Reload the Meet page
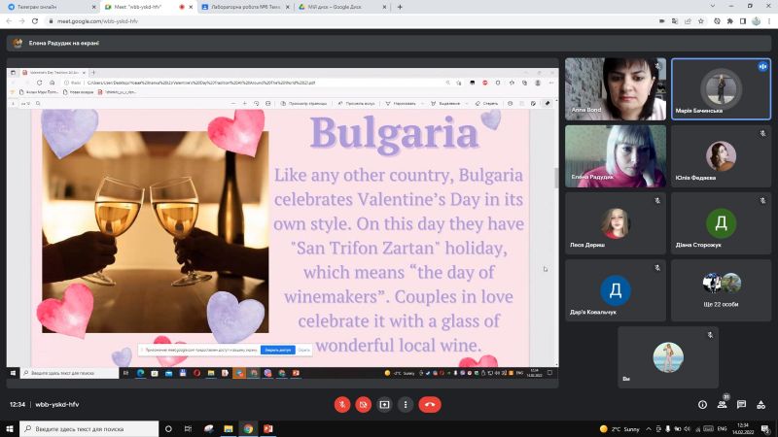This screenshot has height=437, width=778. point(35,21)
